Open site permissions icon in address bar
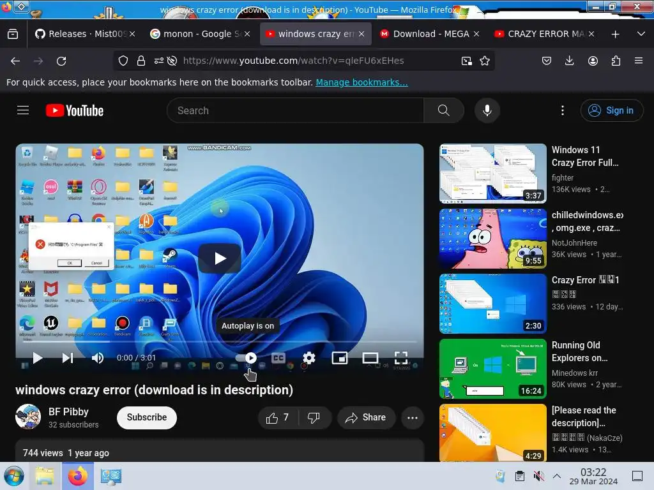Screen dimensions: 654x490 point(159,61)
